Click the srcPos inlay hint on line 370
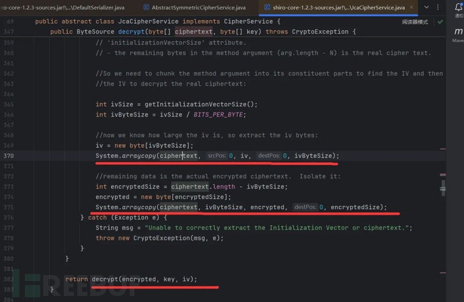464x302 pixels. pos(215,156)
